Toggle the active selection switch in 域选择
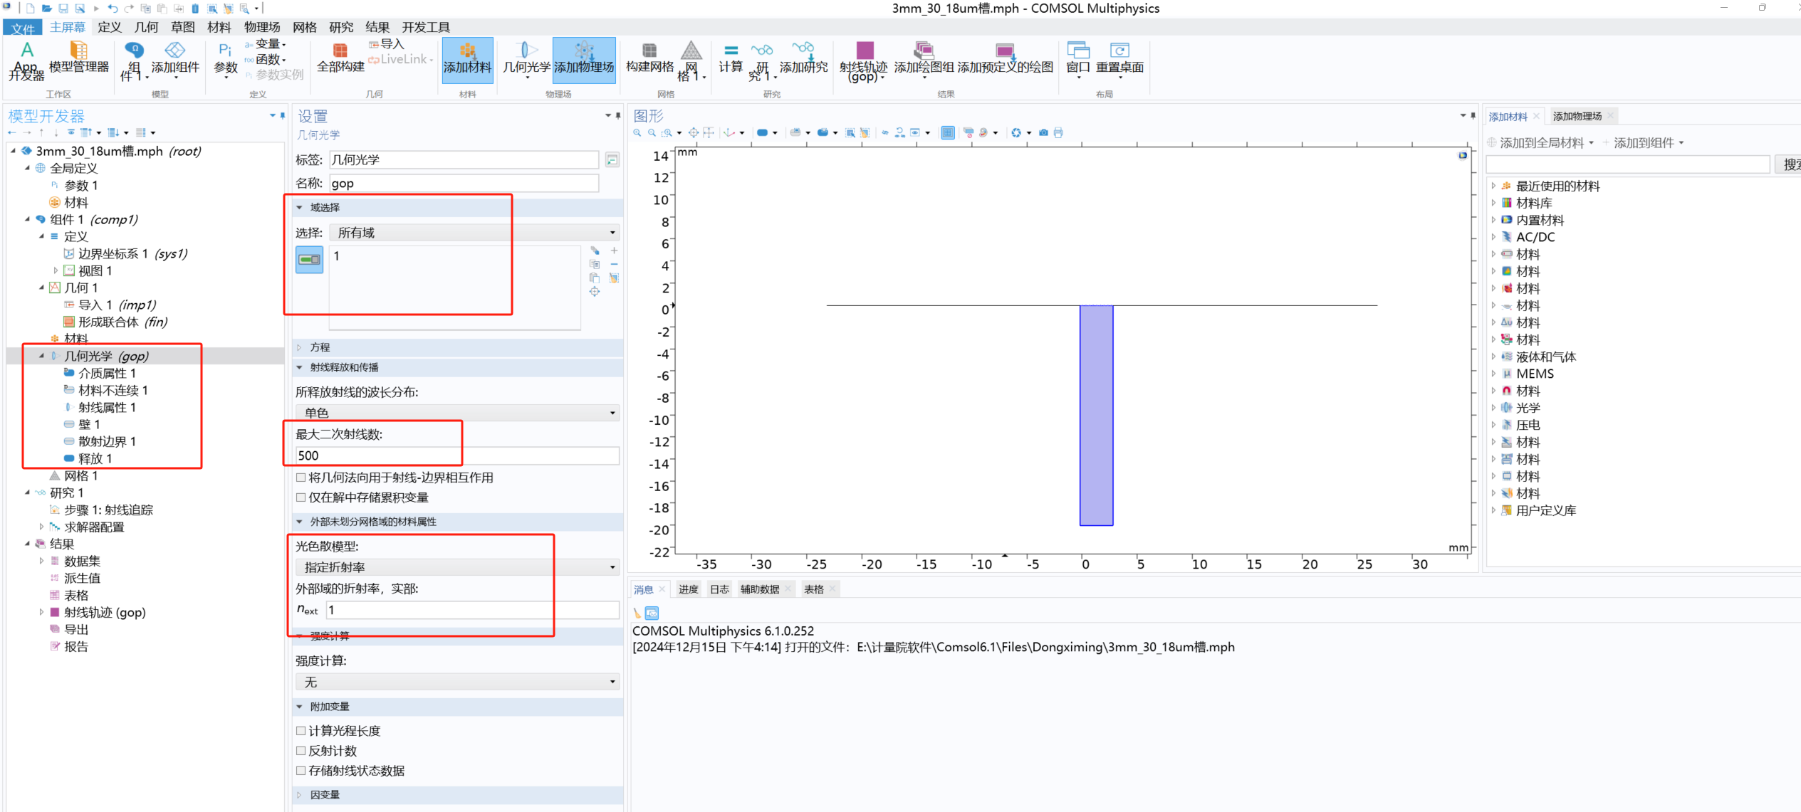 [x=309, y=260]
